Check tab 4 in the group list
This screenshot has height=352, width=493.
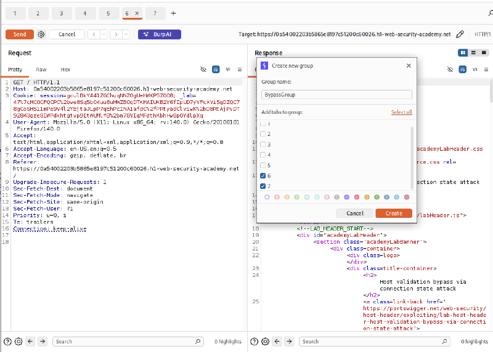[x=263, y=155]
